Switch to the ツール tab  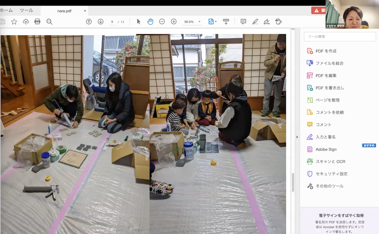pyautogui.click(x=27, y=10)
